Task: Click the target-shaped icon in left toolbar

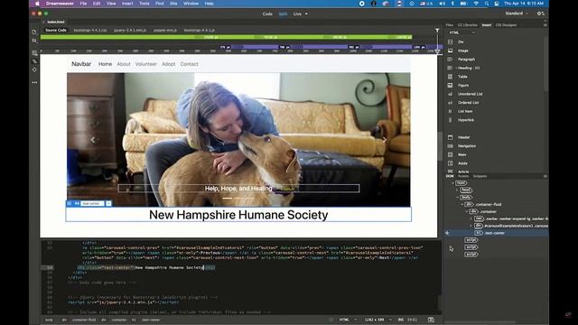Action: [x=34, y=70]
